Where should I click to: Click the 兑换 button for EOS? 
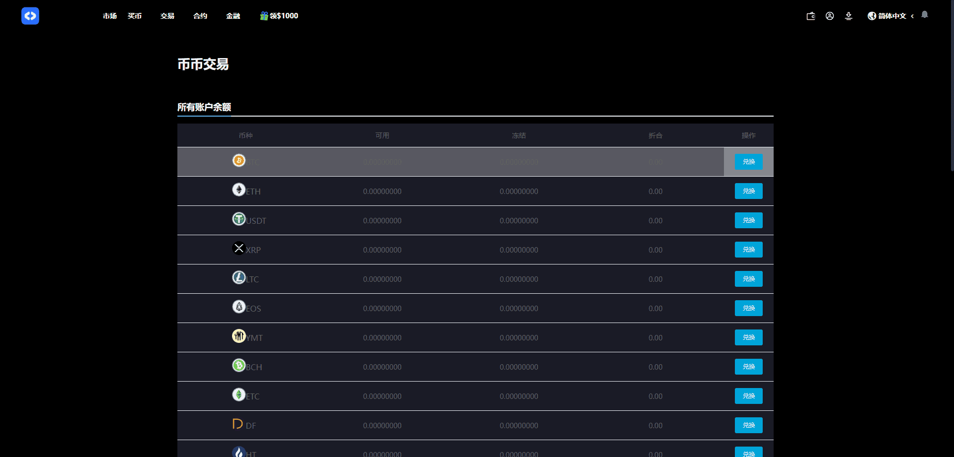tap(748, 308)
